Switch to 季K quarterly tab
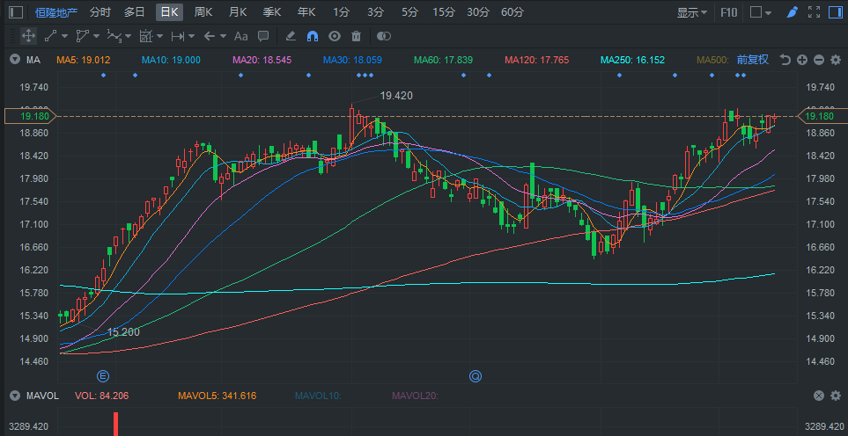 (x=272, y=12)
